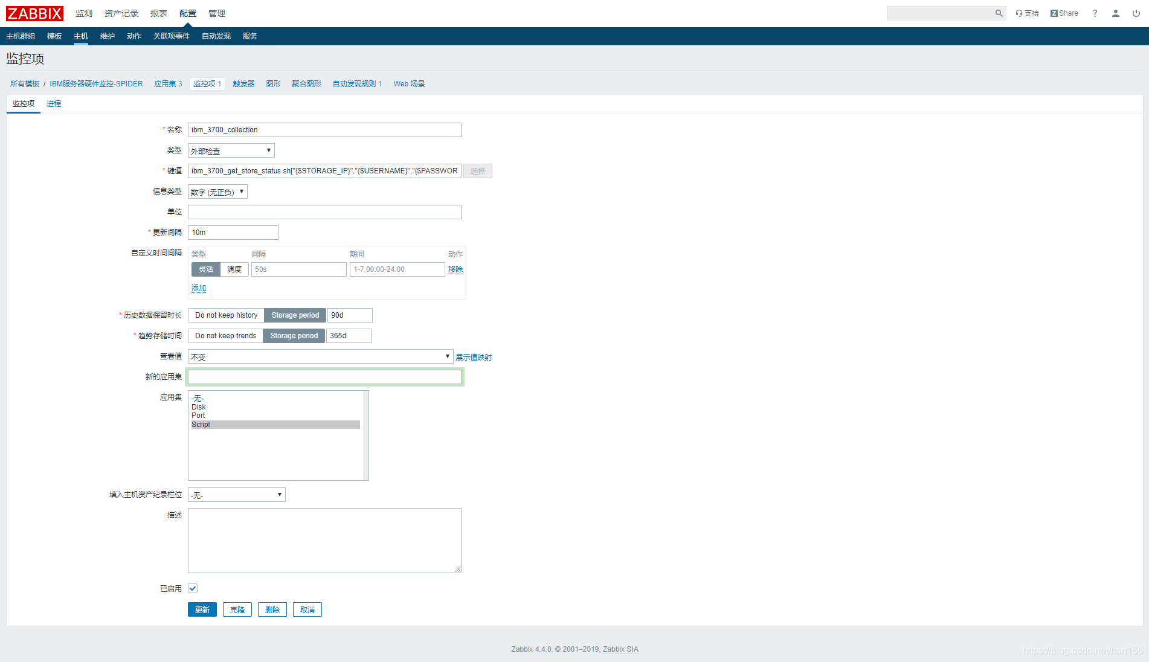Open Zabbix SIA footer link
The image size is (1149, 662).
(620, 649)
